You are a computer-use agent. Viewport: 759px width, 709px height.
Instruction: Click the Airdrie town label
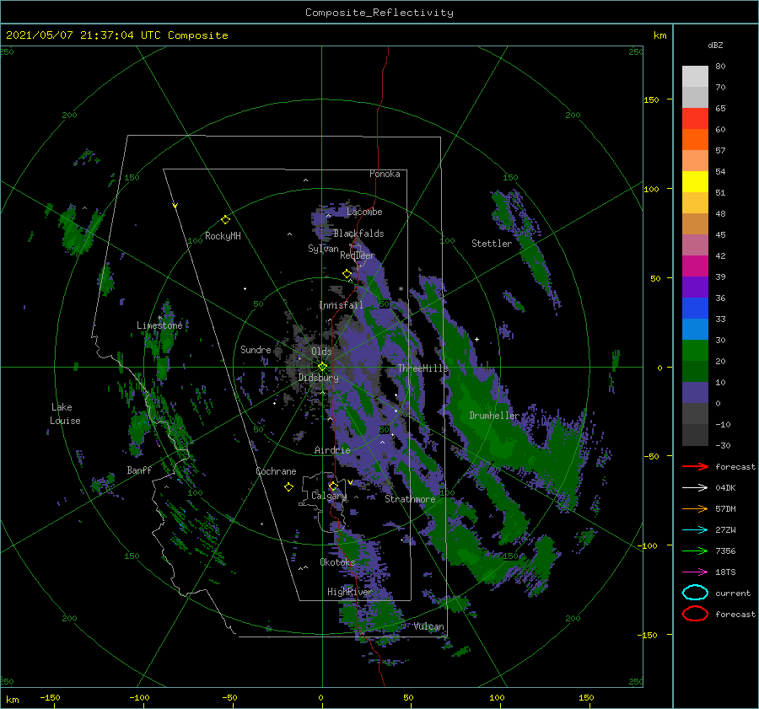pyautogui.click(x=332, y=450)
